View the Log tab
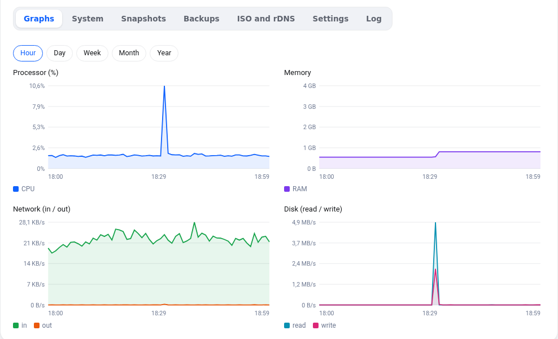 click(374, 19)
